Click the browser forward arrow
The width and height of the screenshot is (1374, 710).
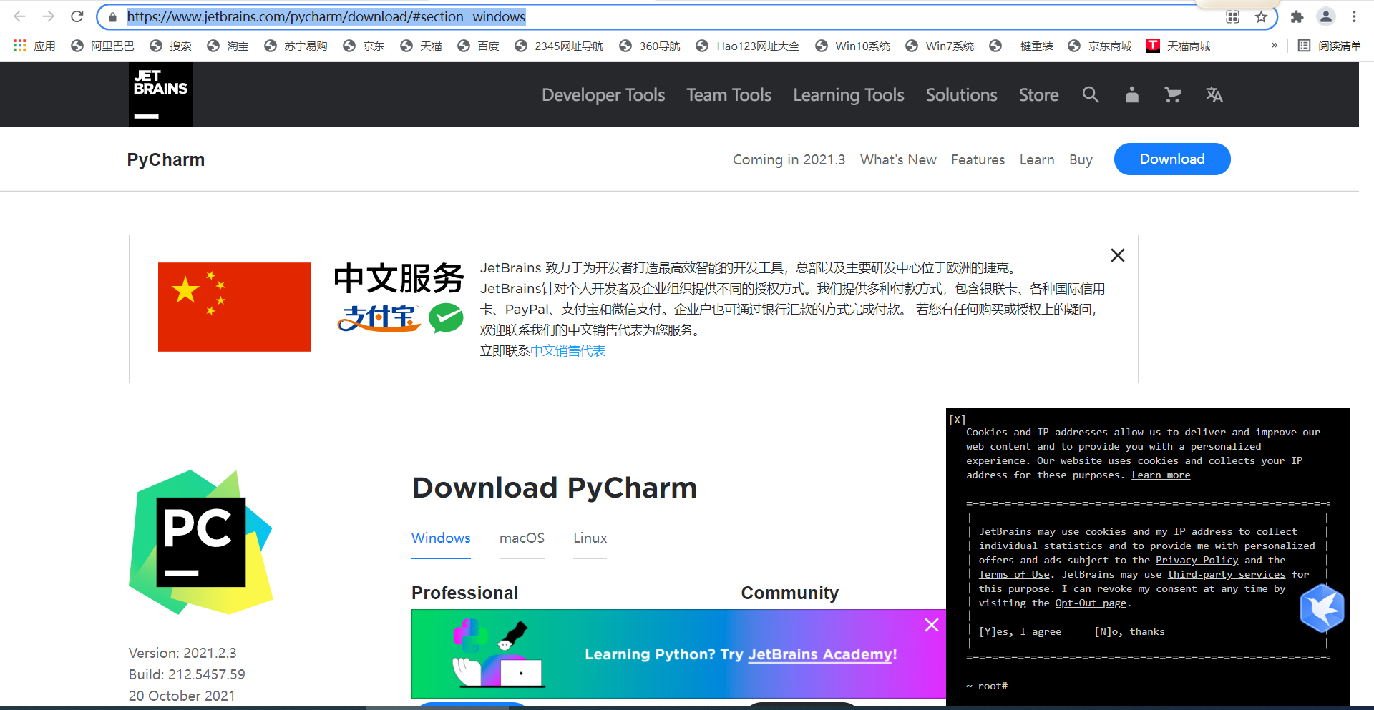[48, 16]
